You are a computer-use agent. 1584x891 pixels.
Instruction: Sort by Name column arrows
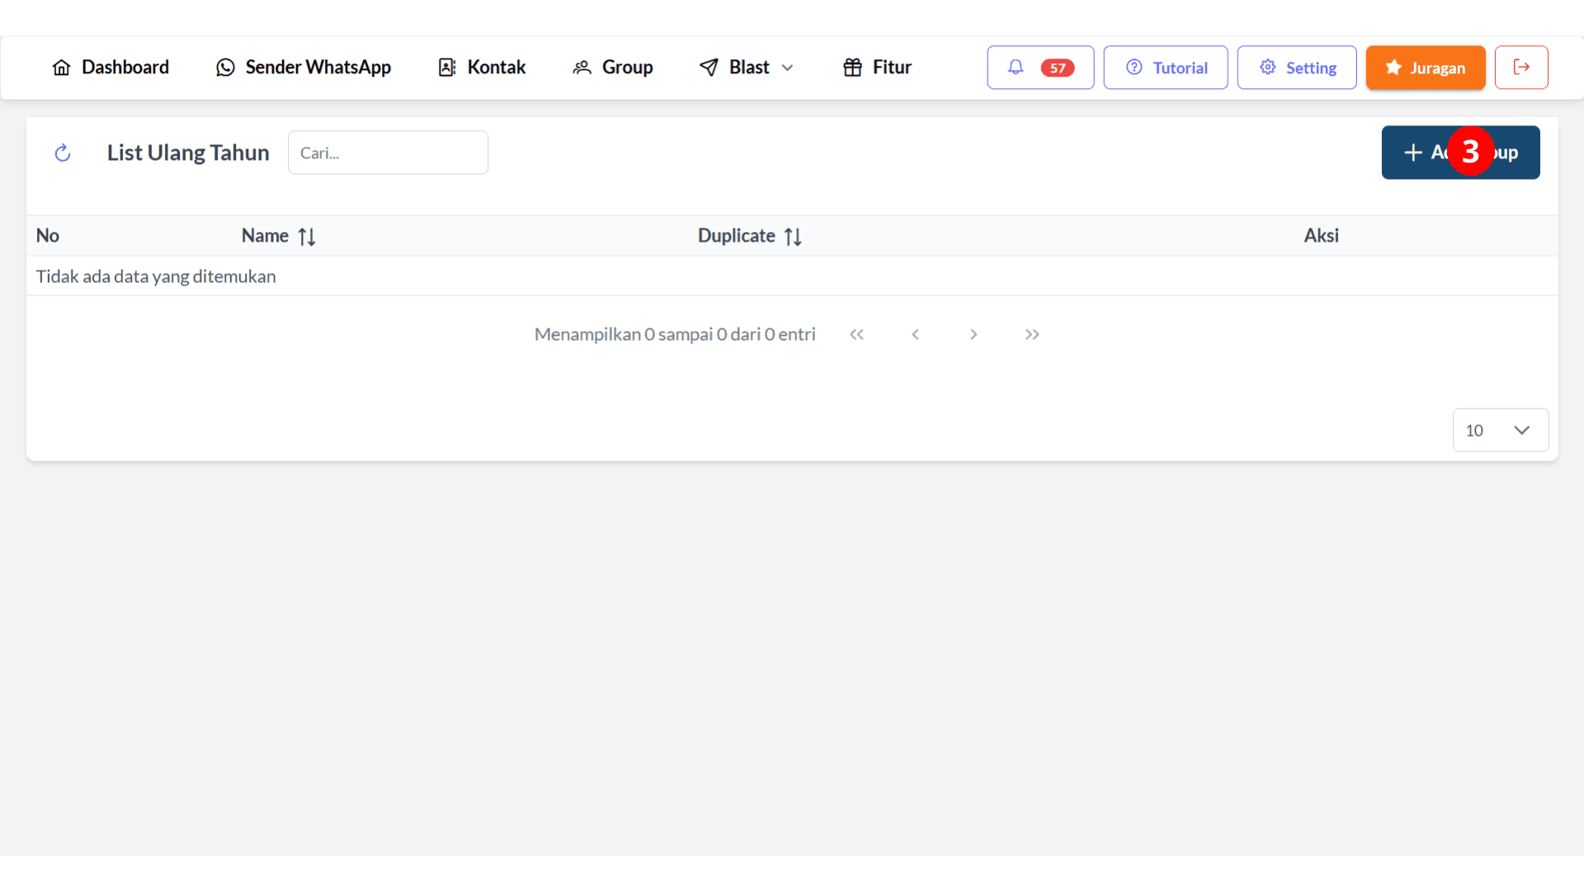(307, 237)
